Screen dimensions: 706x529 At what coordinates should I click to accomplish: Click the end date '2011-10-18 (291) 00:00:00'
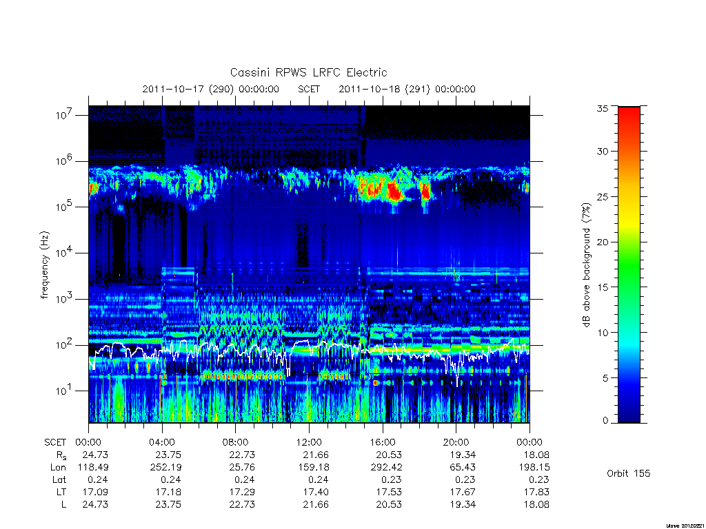point(407,89)
